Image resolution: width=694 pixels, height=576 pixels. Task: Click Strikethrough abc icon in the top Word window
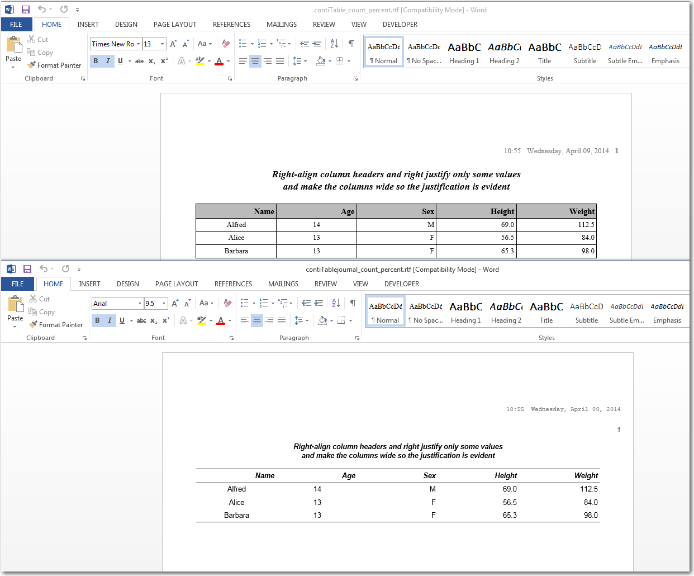click(140, 61)
